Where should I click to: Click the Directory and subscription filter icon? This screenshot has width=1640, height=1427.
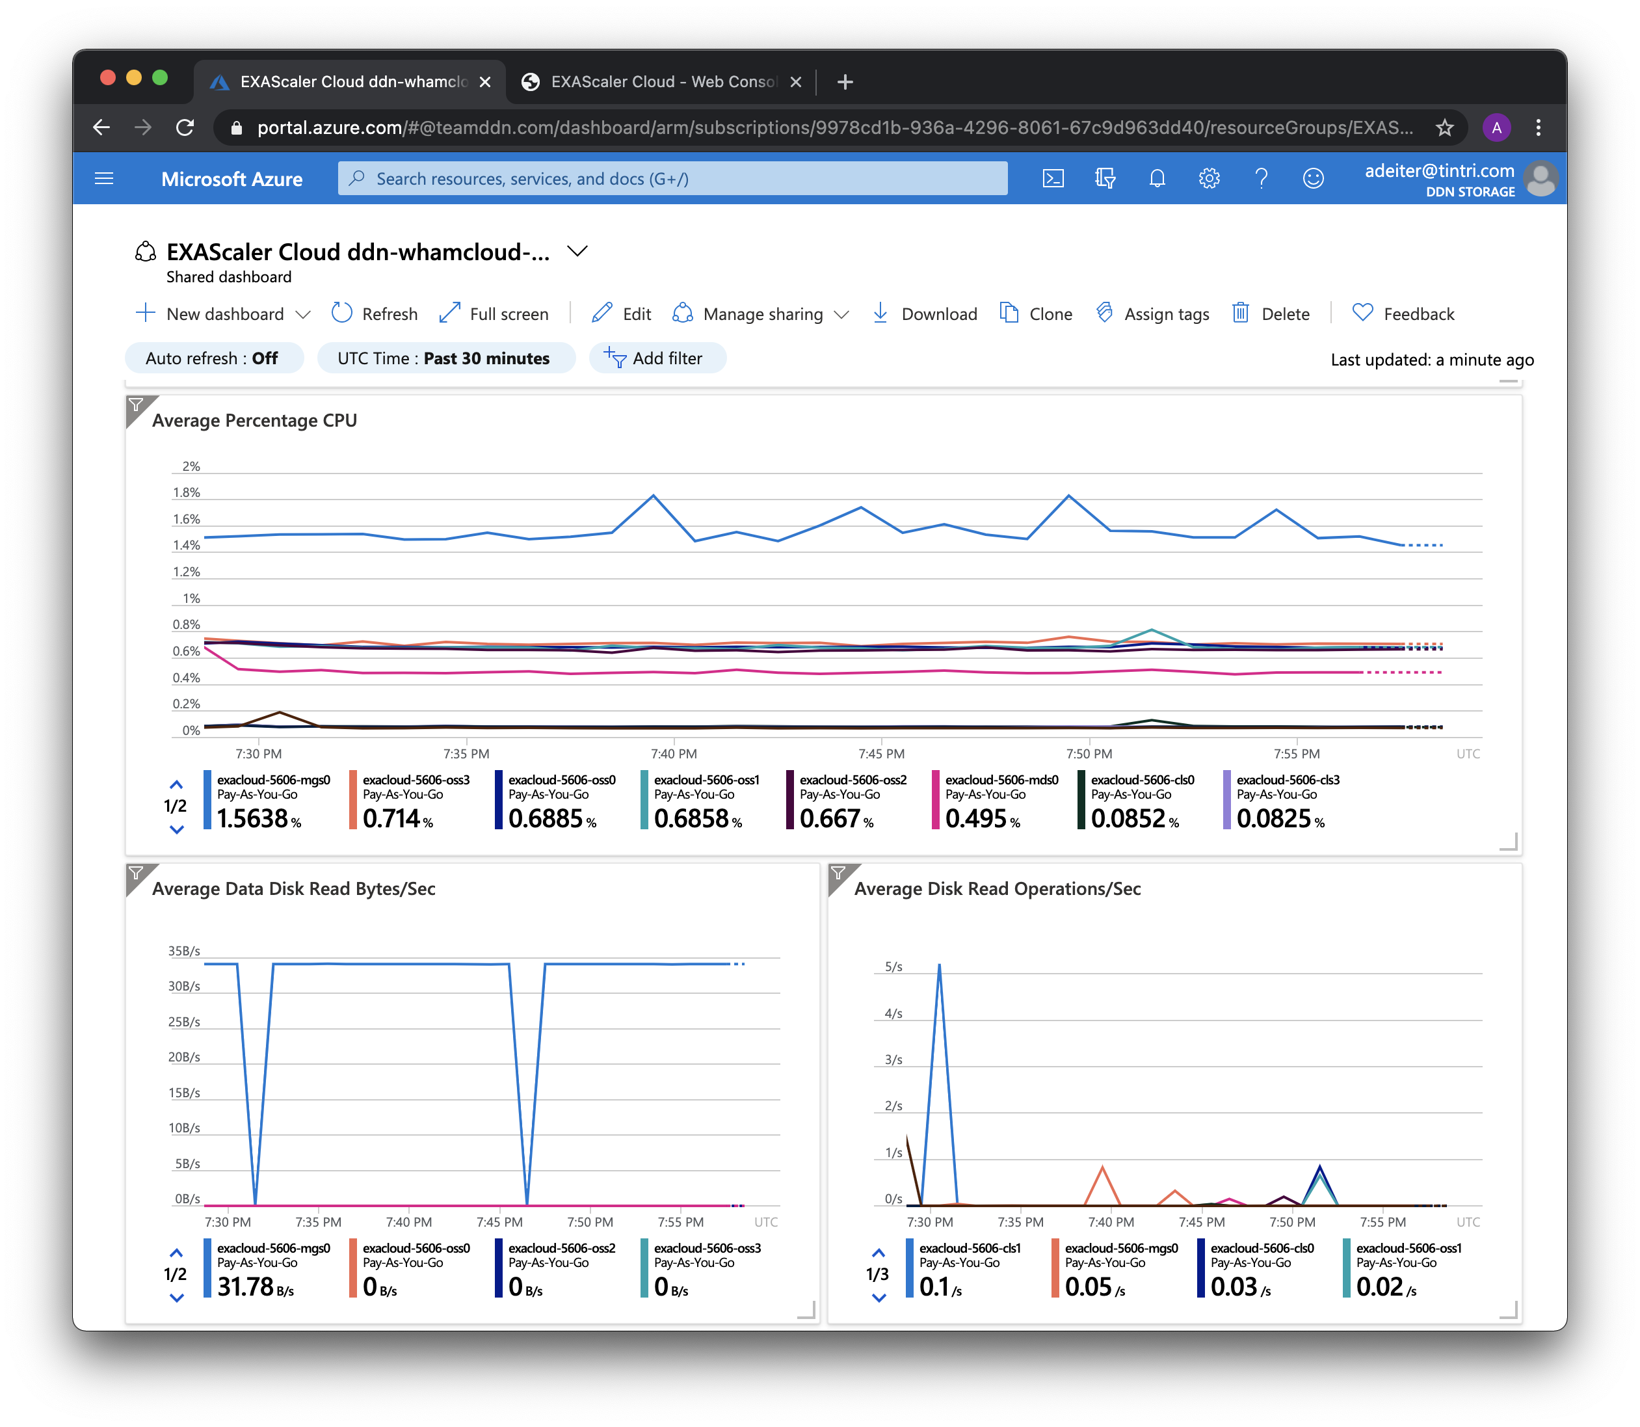1105,178
